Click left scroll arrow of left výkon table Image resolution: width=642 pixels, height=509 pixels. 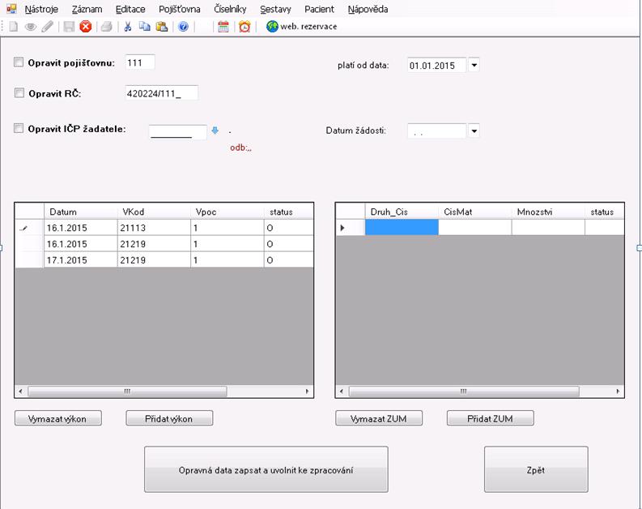20,391
